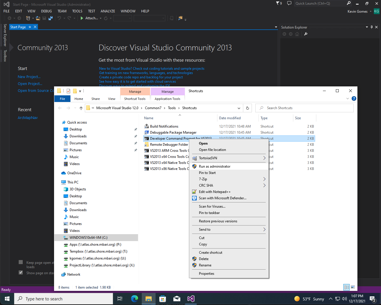
Task: Click the Up arrow in File Explorer
Action: [x=81, y=108]
